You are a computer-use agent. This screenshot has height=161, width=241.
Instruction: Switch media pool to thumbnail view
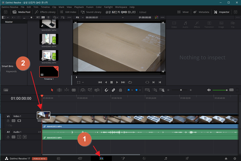(x=43, y=18)
